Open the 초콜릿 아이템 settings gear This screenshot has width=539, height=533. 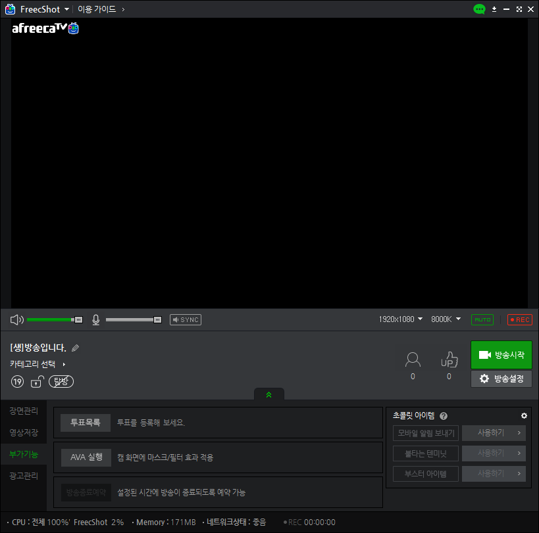524,416
